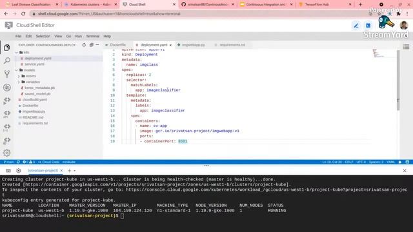
Task: Open terminal settings gear icon
Action: 19,171
